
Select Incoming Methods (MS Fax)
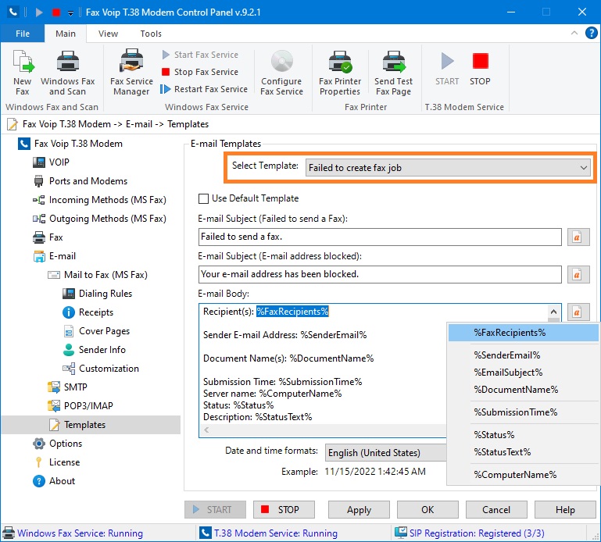(99, 200)
